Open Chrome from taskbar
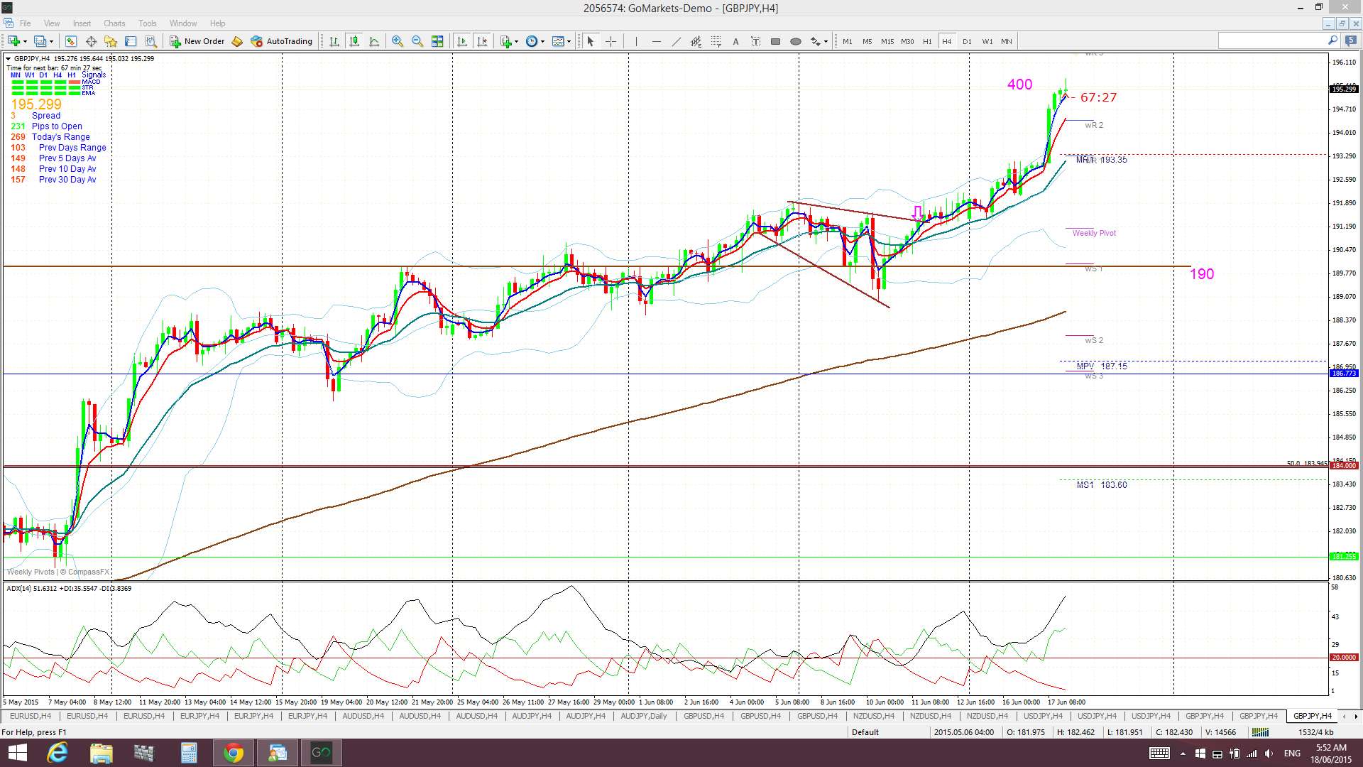 coord(233,753)
